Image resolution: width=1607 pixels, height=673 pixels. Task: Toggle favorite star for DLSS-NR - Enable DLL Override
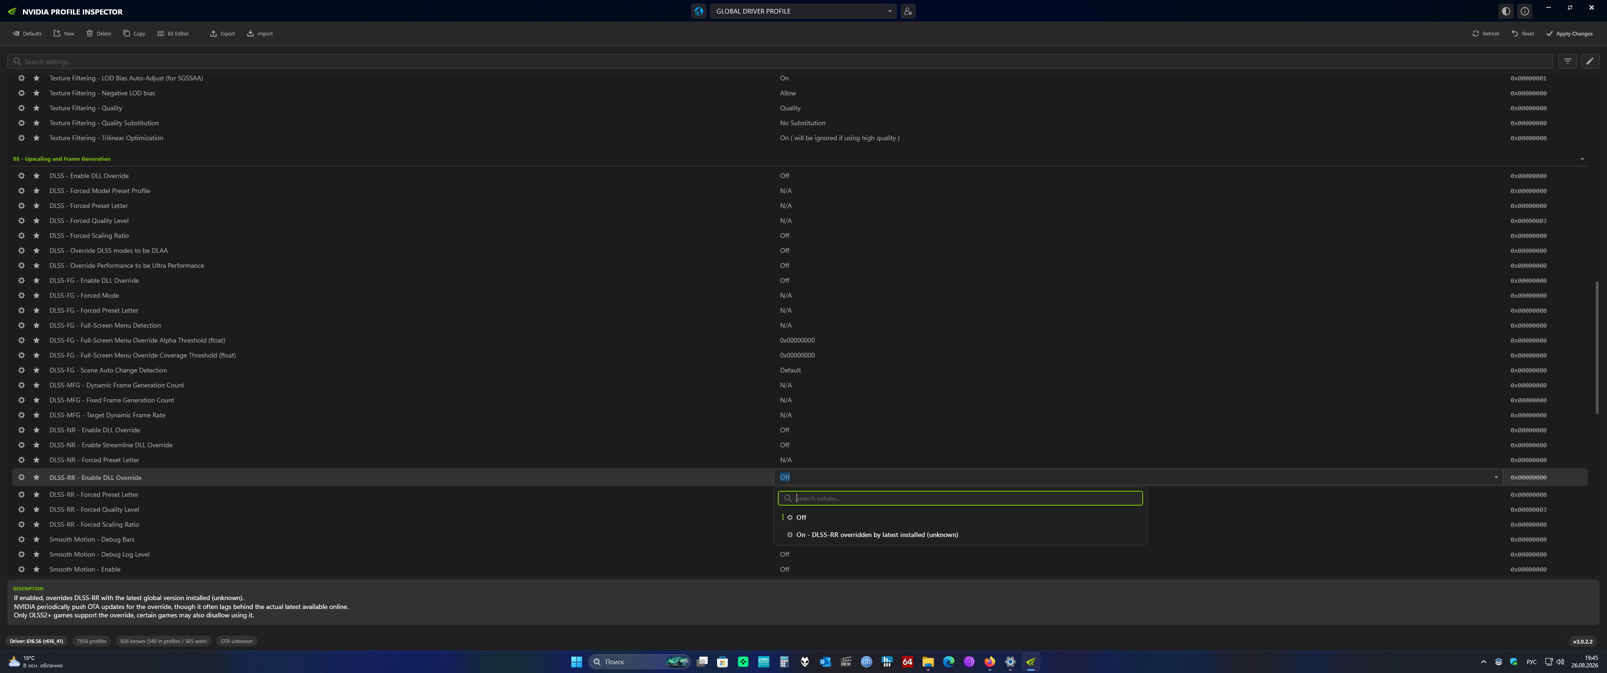(x=36, y=430)
